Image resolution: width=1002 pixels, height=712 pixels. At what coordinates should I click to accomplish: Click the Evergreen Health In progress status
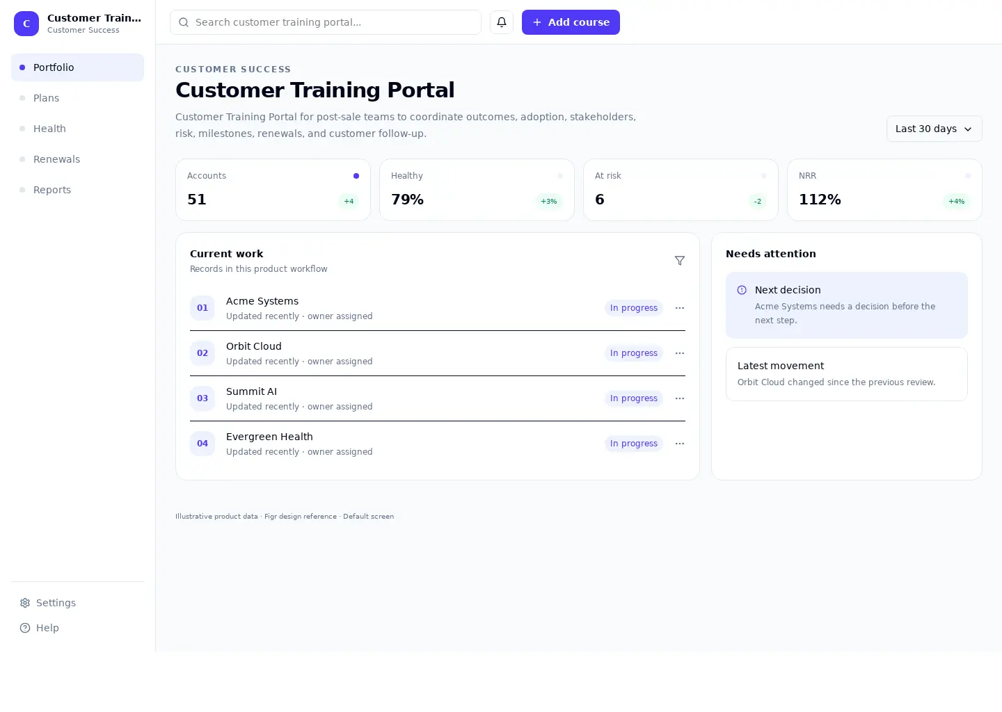click(634, 444)
